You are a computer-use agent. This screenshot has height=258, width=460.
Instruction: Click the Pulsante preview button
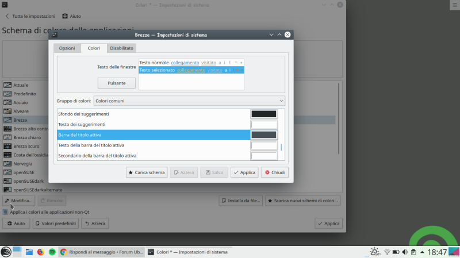[117, 83]
